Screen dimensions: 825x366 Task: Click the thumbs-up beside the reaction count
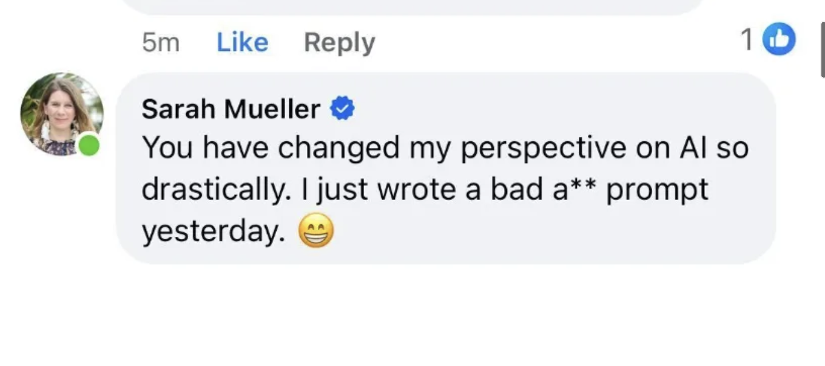(780, 39)
